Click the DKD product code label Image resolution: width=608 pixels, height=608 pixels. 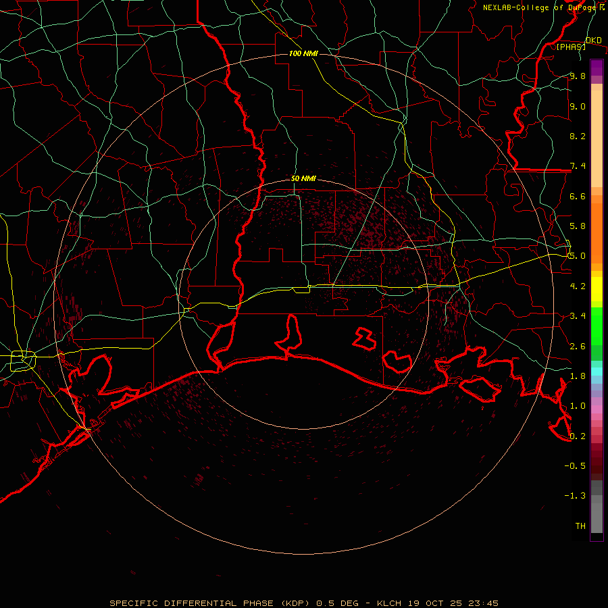[x=594, y=41]
